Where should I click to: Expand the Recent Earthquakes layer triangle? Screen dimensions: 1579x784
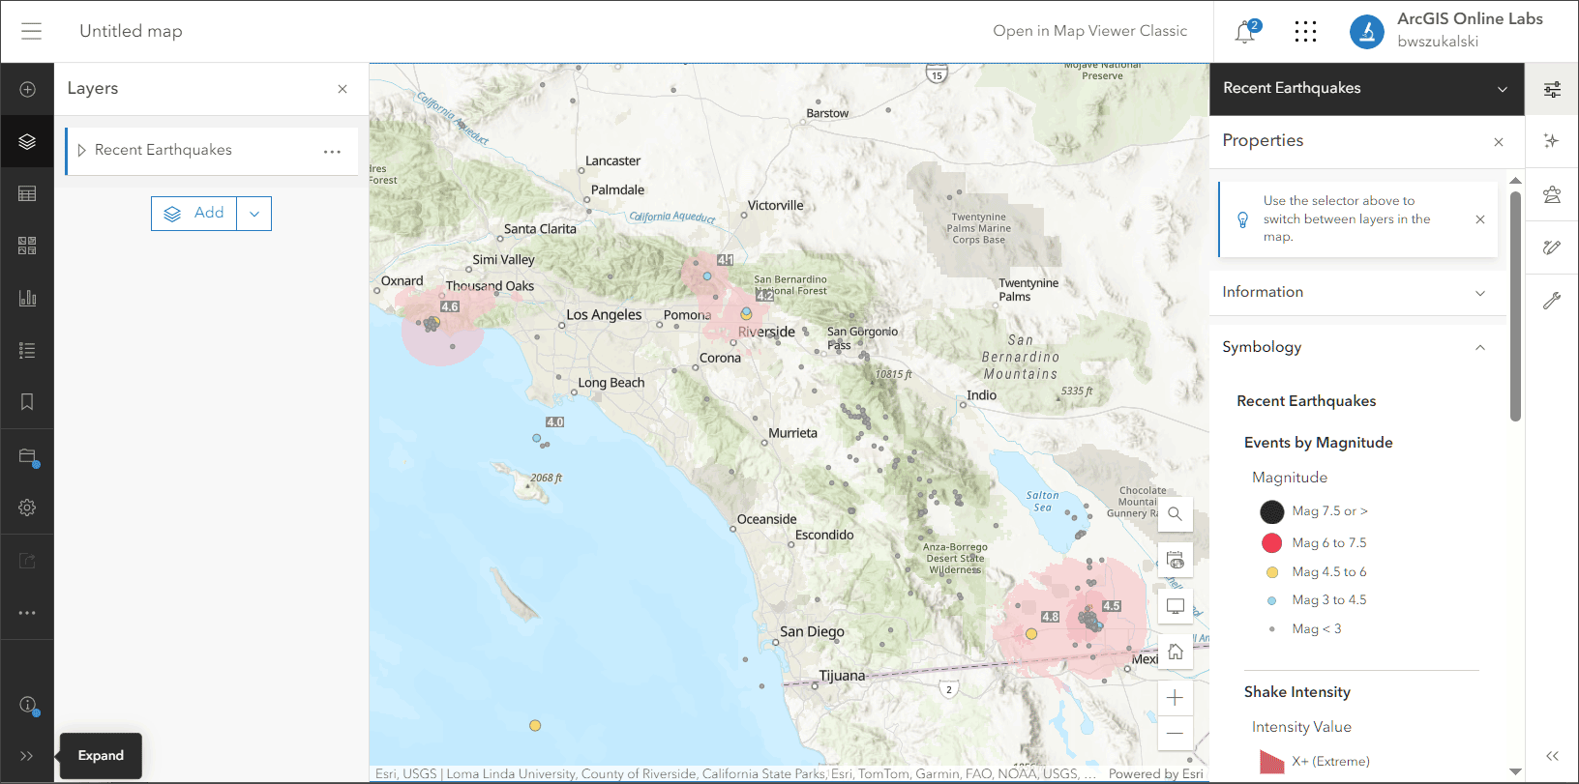pos(82,151)
